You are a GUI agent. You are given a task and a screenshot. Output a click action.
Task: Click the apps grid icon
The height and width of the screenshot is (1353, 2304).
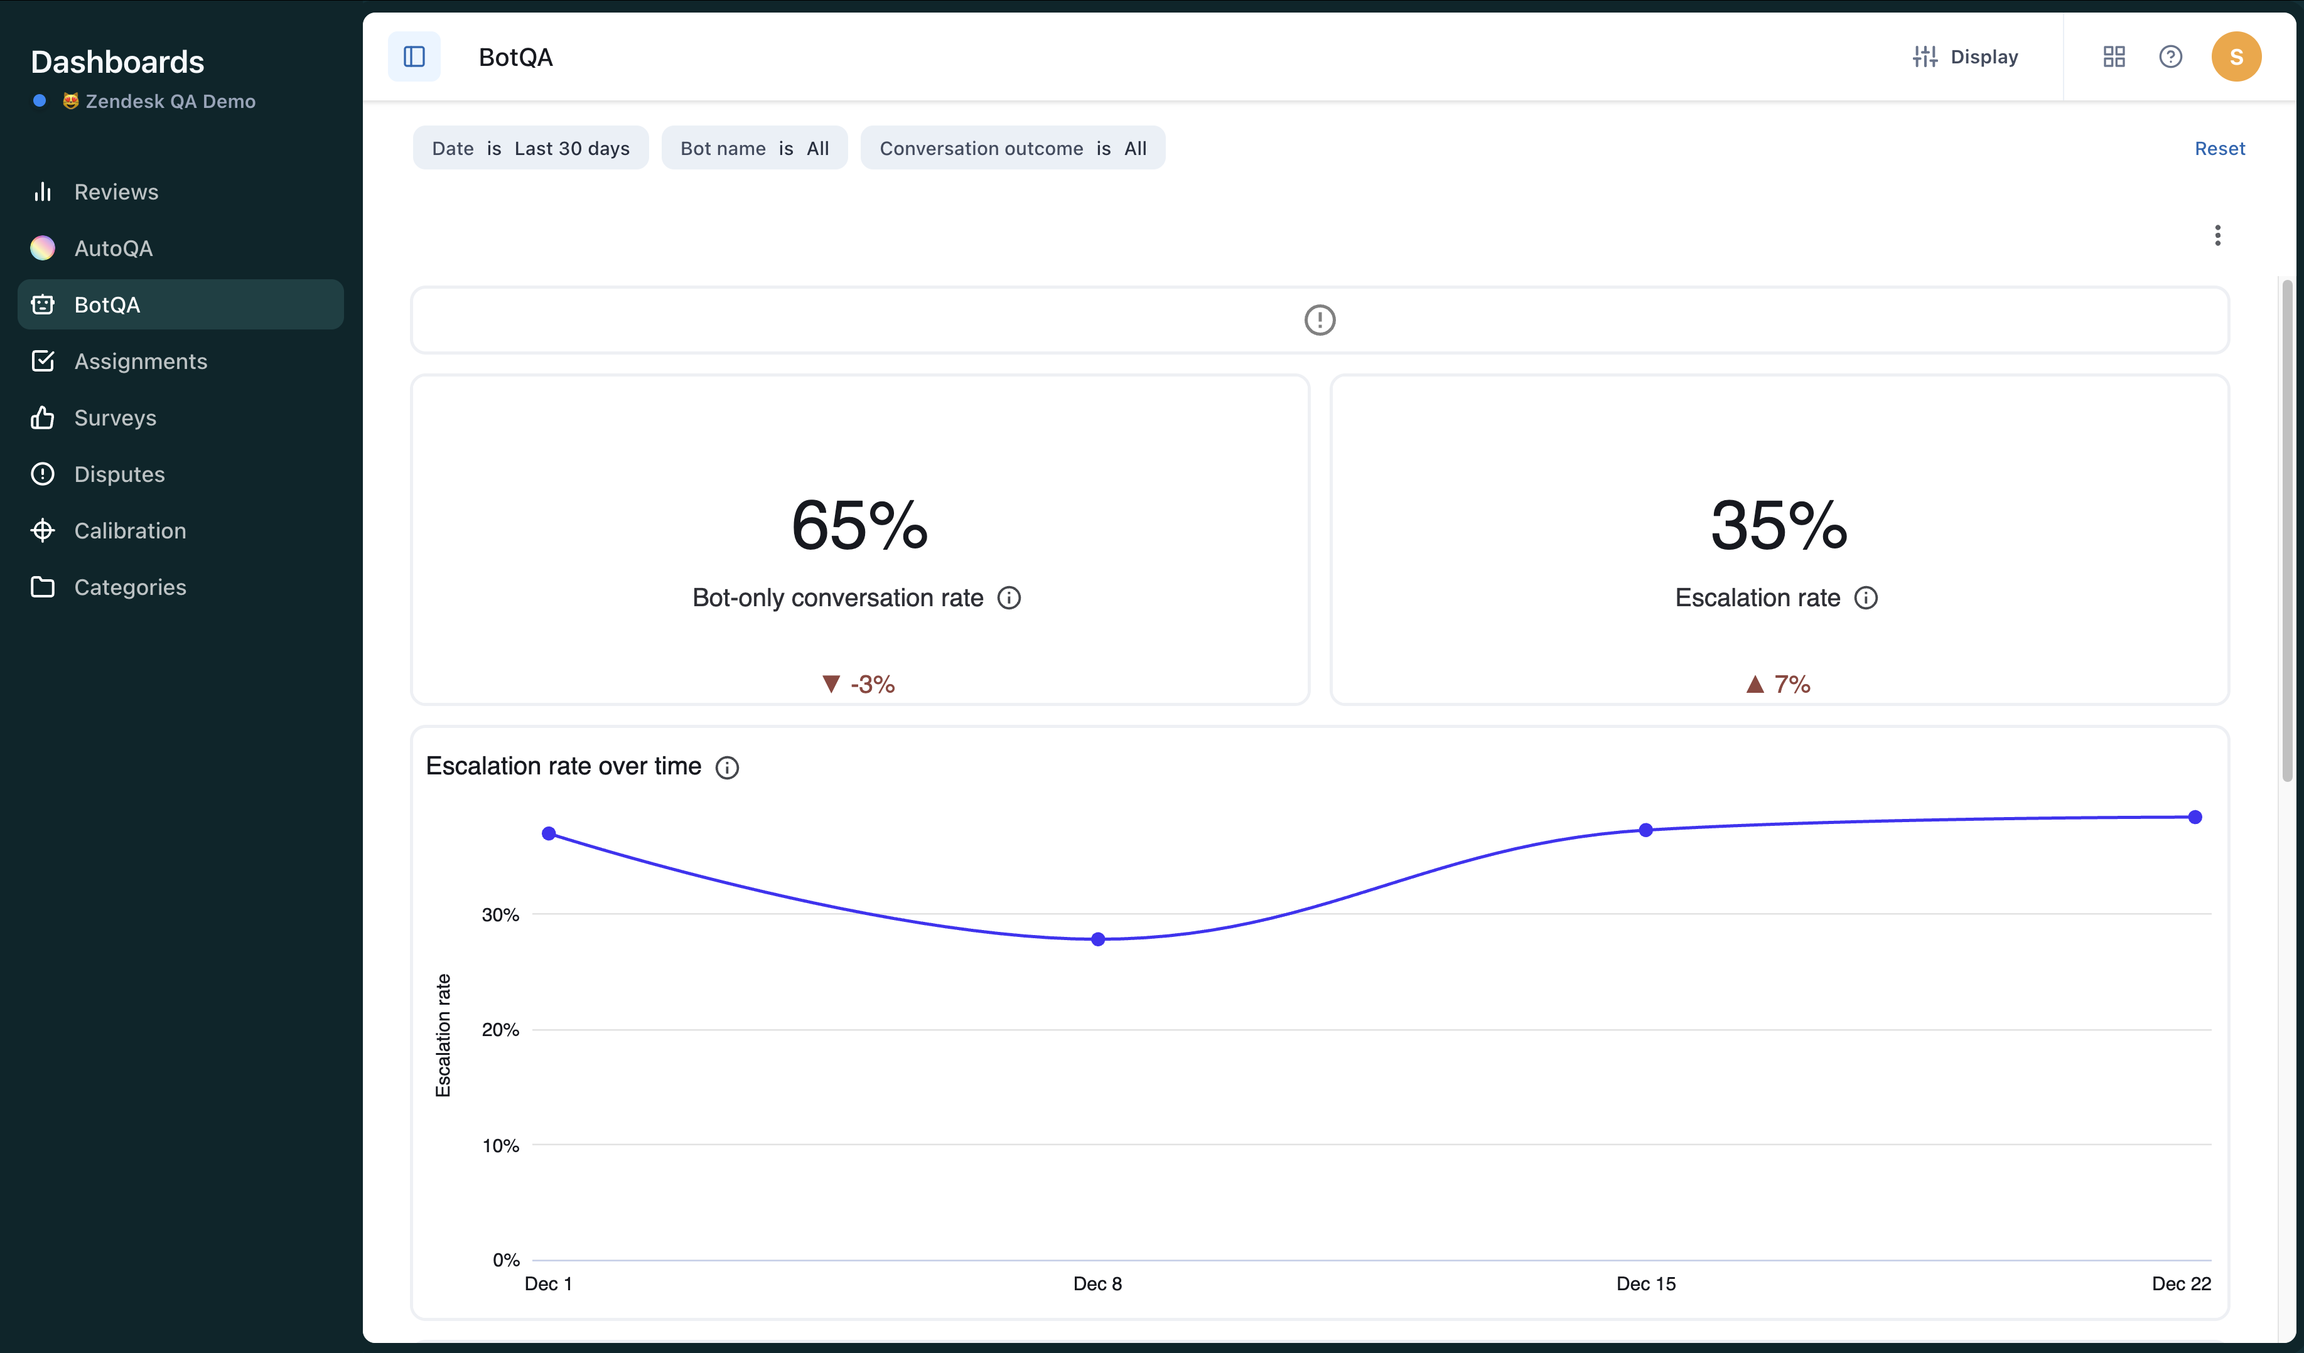pos(2114,56)
